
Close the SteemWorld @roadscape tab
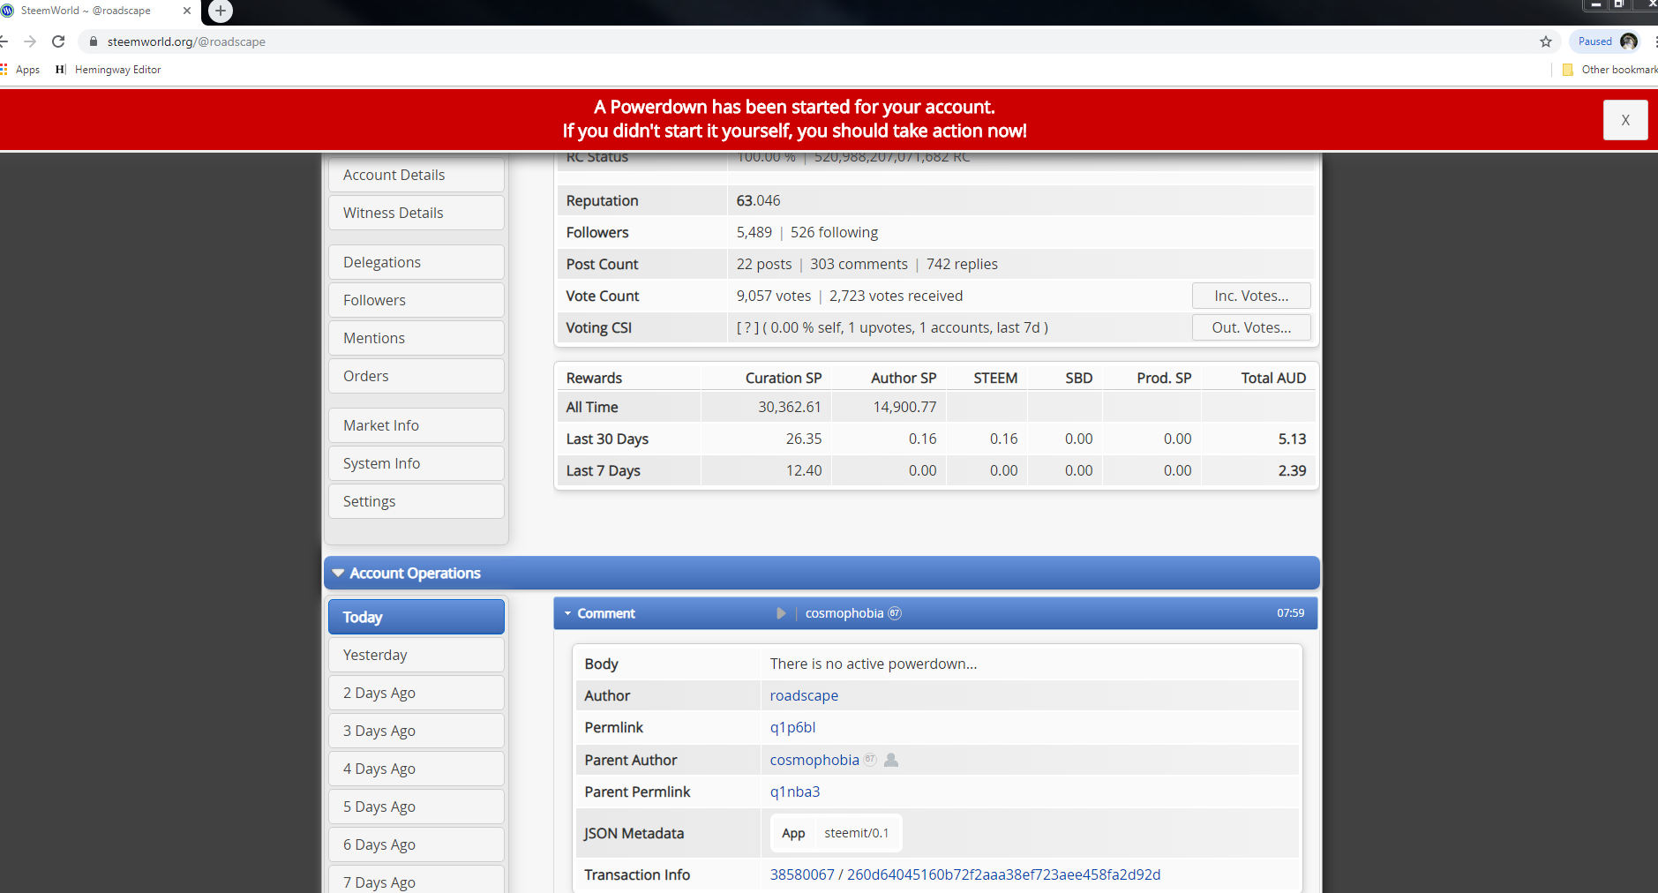point(187,11)
